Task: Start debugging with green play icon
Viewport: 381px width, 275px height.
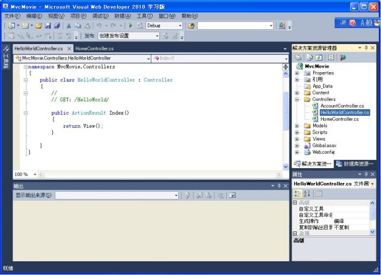Action: pyautogui.click(x=131, y=25)
